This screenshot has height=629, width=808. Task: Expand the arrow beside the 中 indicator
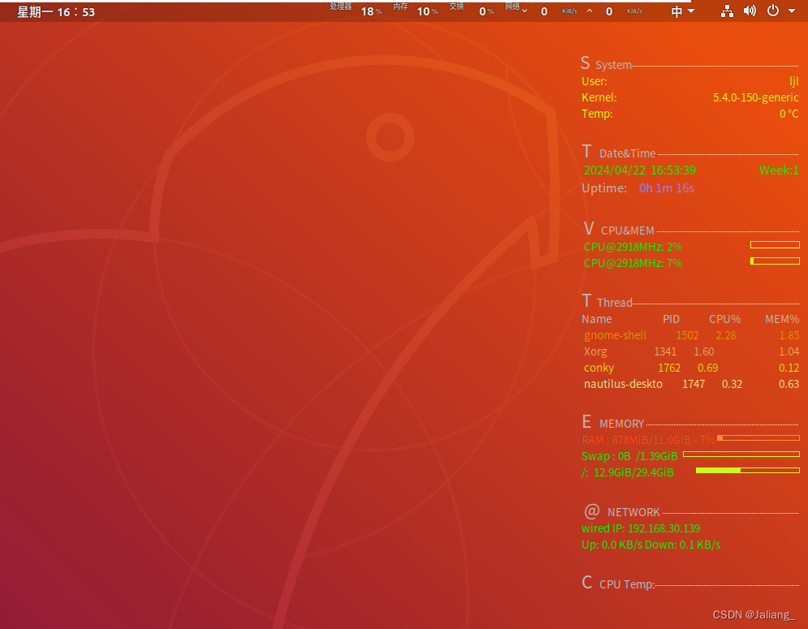pyautogui.click(x=691, y=11)
